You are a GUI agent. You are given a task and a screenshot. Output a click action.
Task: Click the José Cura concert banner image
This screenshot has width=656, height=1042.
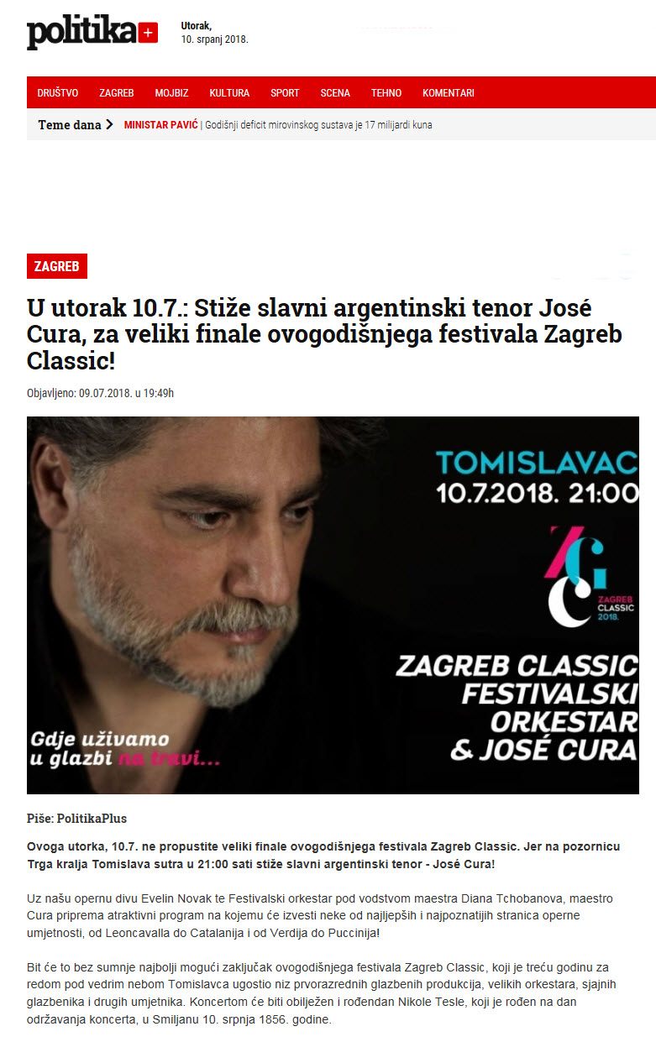point(333,605)
